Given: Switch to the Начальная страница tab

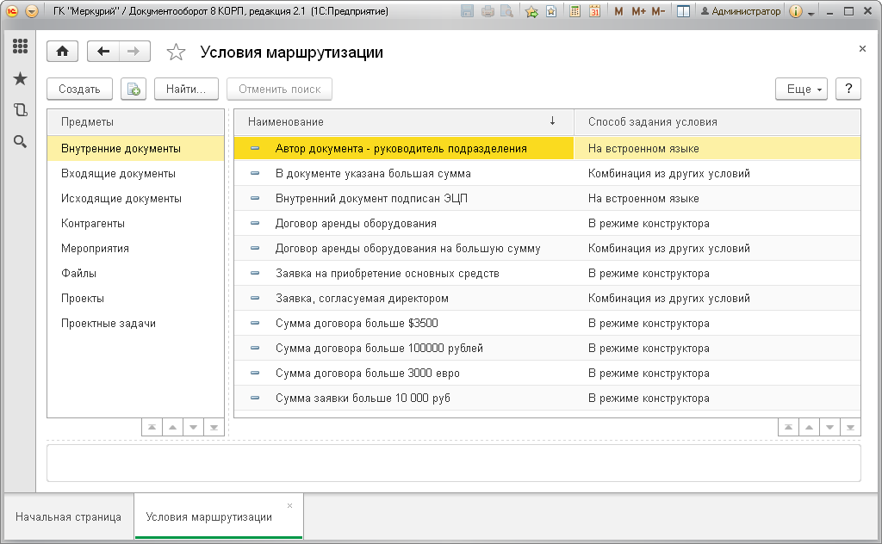Looking at the screenshot, I should pyautogui.click(x=68, y=517).
